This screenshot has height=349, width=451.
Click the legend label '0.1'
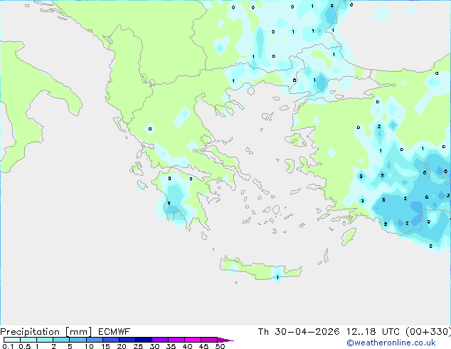8,346
